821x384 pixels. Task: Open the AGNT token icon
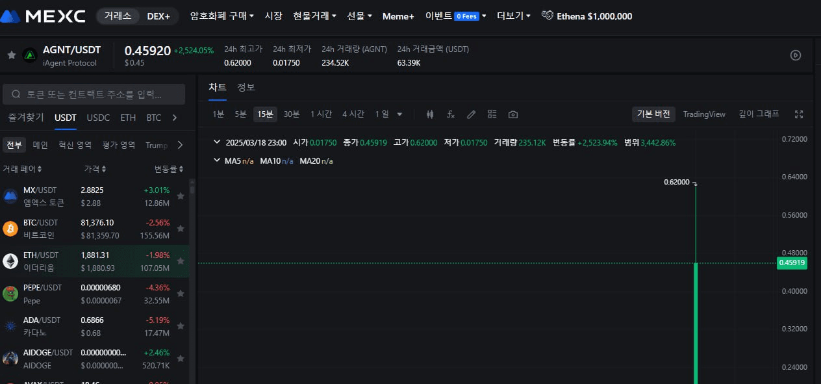(29, 55)
